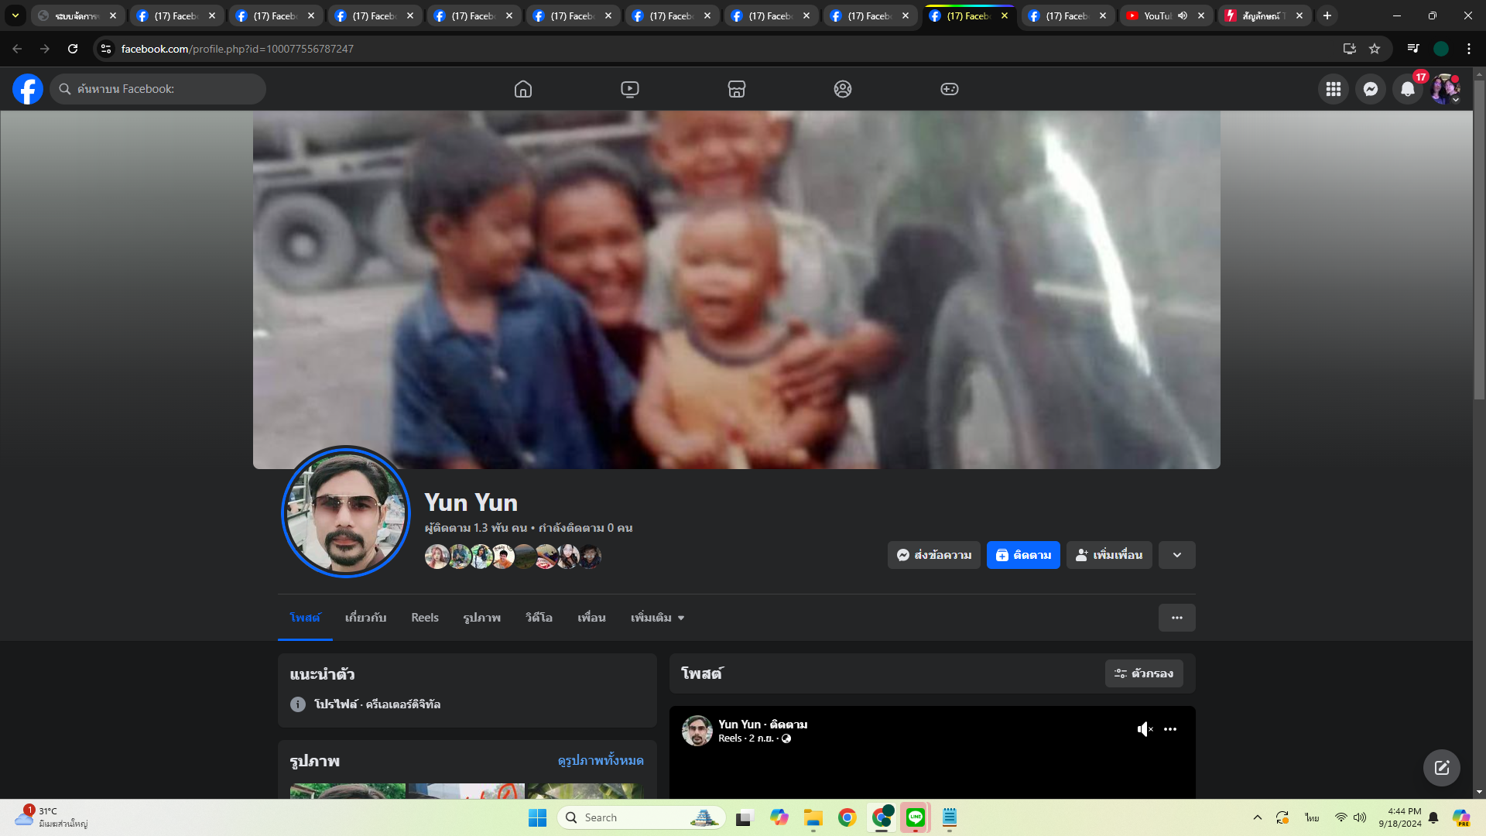Open Facebook Home icon
Screen dimensions: 1486x836
[x=523, y=89]
